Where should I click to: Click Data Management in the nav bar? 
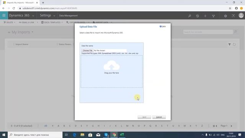(x=68, y=15)
